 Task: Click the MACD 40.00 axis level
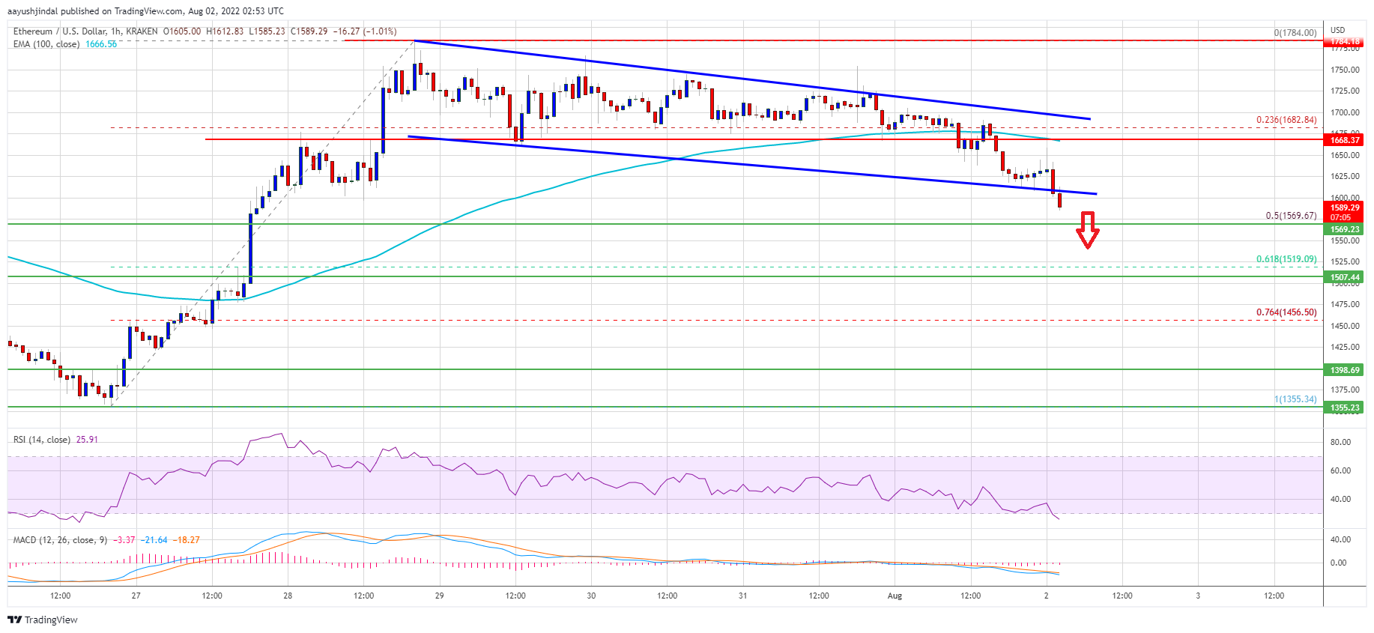coord(1340,539)
